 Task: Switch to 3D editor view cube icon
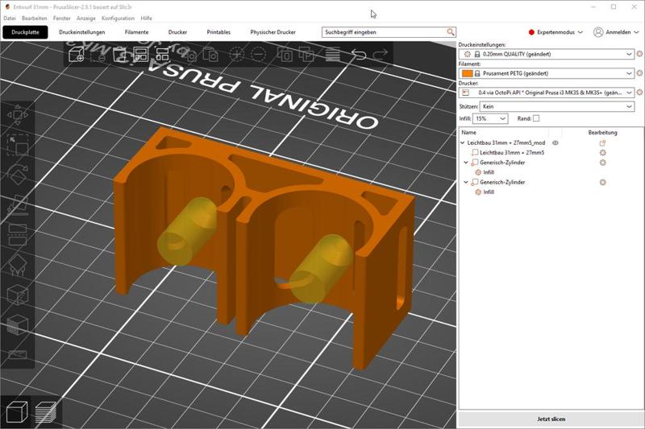tap(16, 412)
